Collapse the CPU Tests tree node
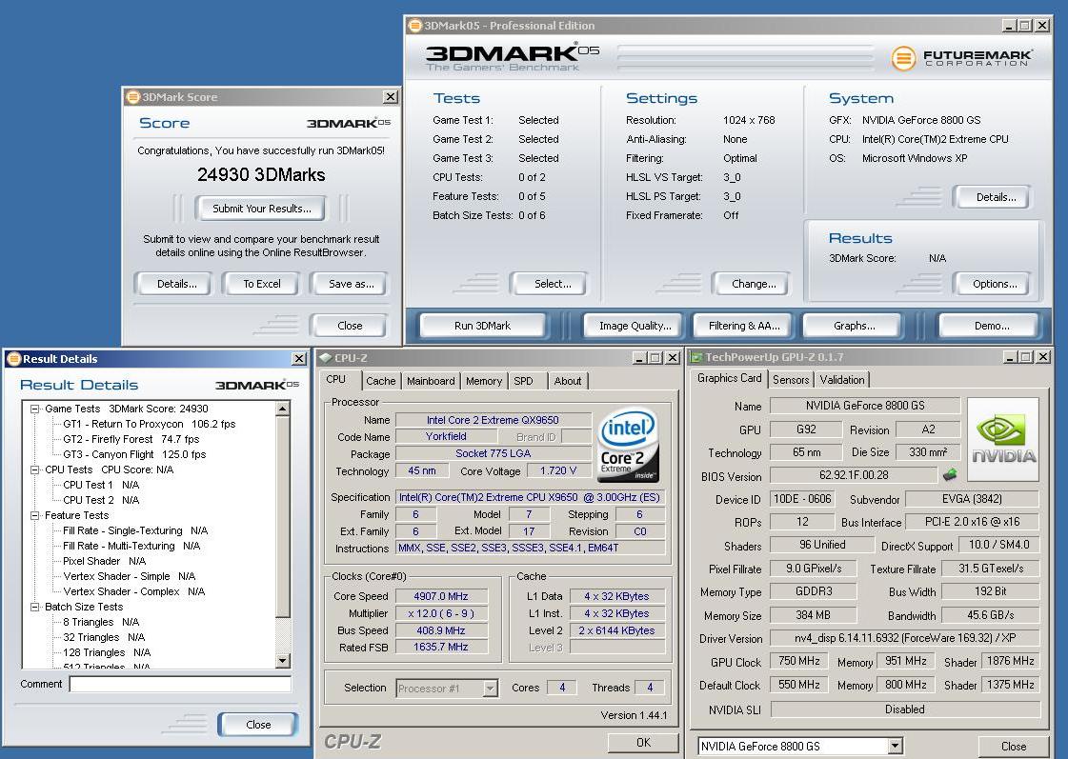Viewport: 1068px width, 759px height. click(34, 469)
